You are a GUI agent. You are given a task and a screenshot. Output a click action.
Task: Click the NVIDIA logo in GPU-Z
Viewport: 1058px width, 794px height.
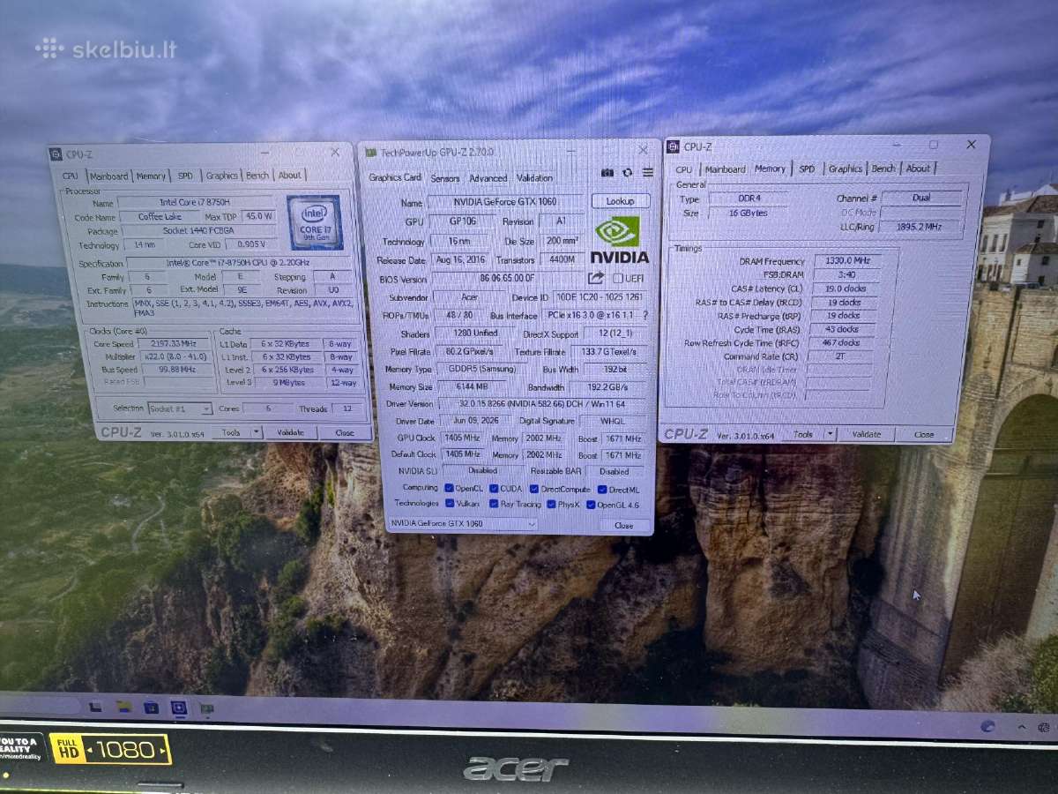pos(619,240)
